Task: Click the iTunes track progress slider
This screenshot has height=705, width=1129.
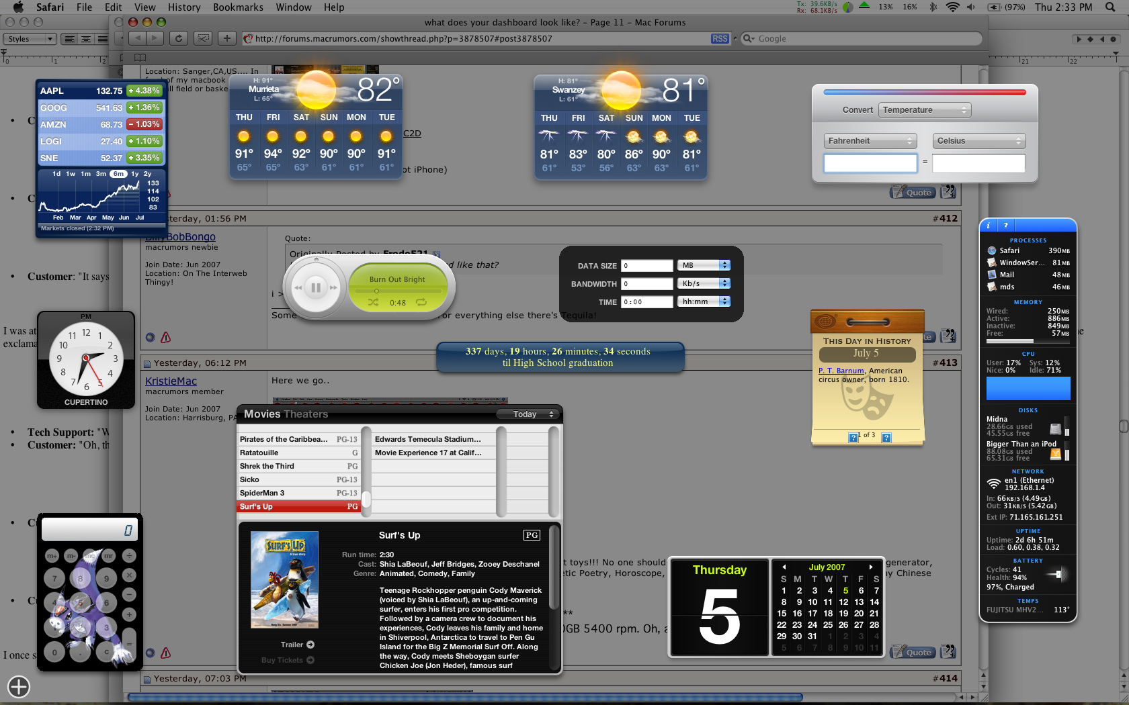Action: click(398, 291)
